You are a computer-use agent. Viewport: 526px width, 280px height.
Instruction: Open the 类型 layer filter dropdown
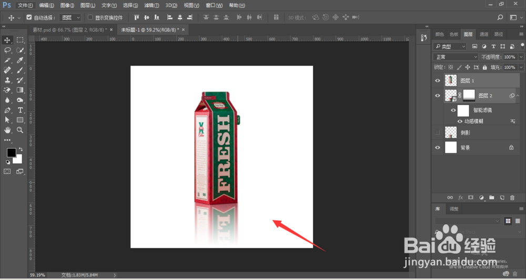[x=450, y=47]
